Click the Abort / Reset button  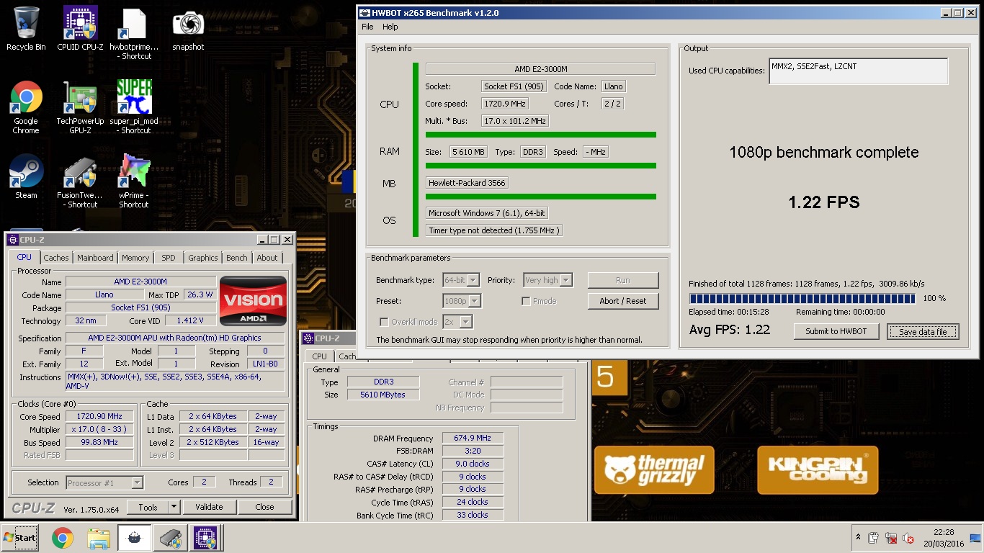(x=623, y=301)
